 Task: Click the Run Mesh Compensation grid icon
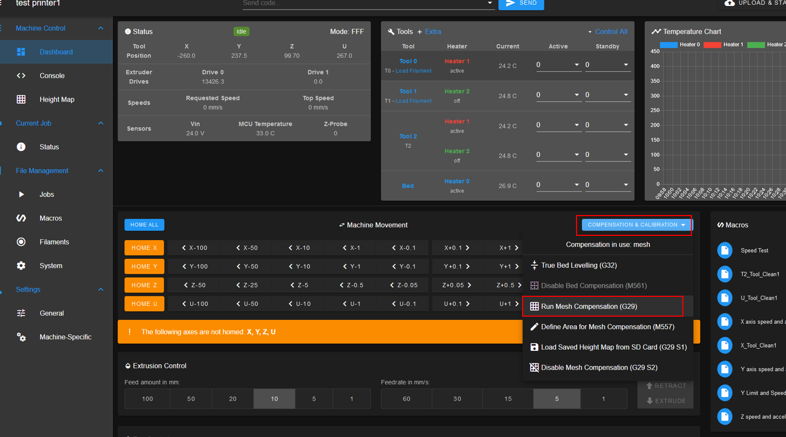[534, 306]
